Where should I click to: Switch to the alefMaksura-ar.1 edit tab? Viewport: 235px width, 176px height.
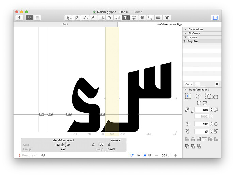tap(169, 24)
